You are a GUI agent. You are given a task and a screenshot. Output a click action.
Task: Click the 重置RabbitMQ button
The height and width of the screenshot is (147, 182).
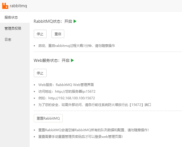(48, 118)
